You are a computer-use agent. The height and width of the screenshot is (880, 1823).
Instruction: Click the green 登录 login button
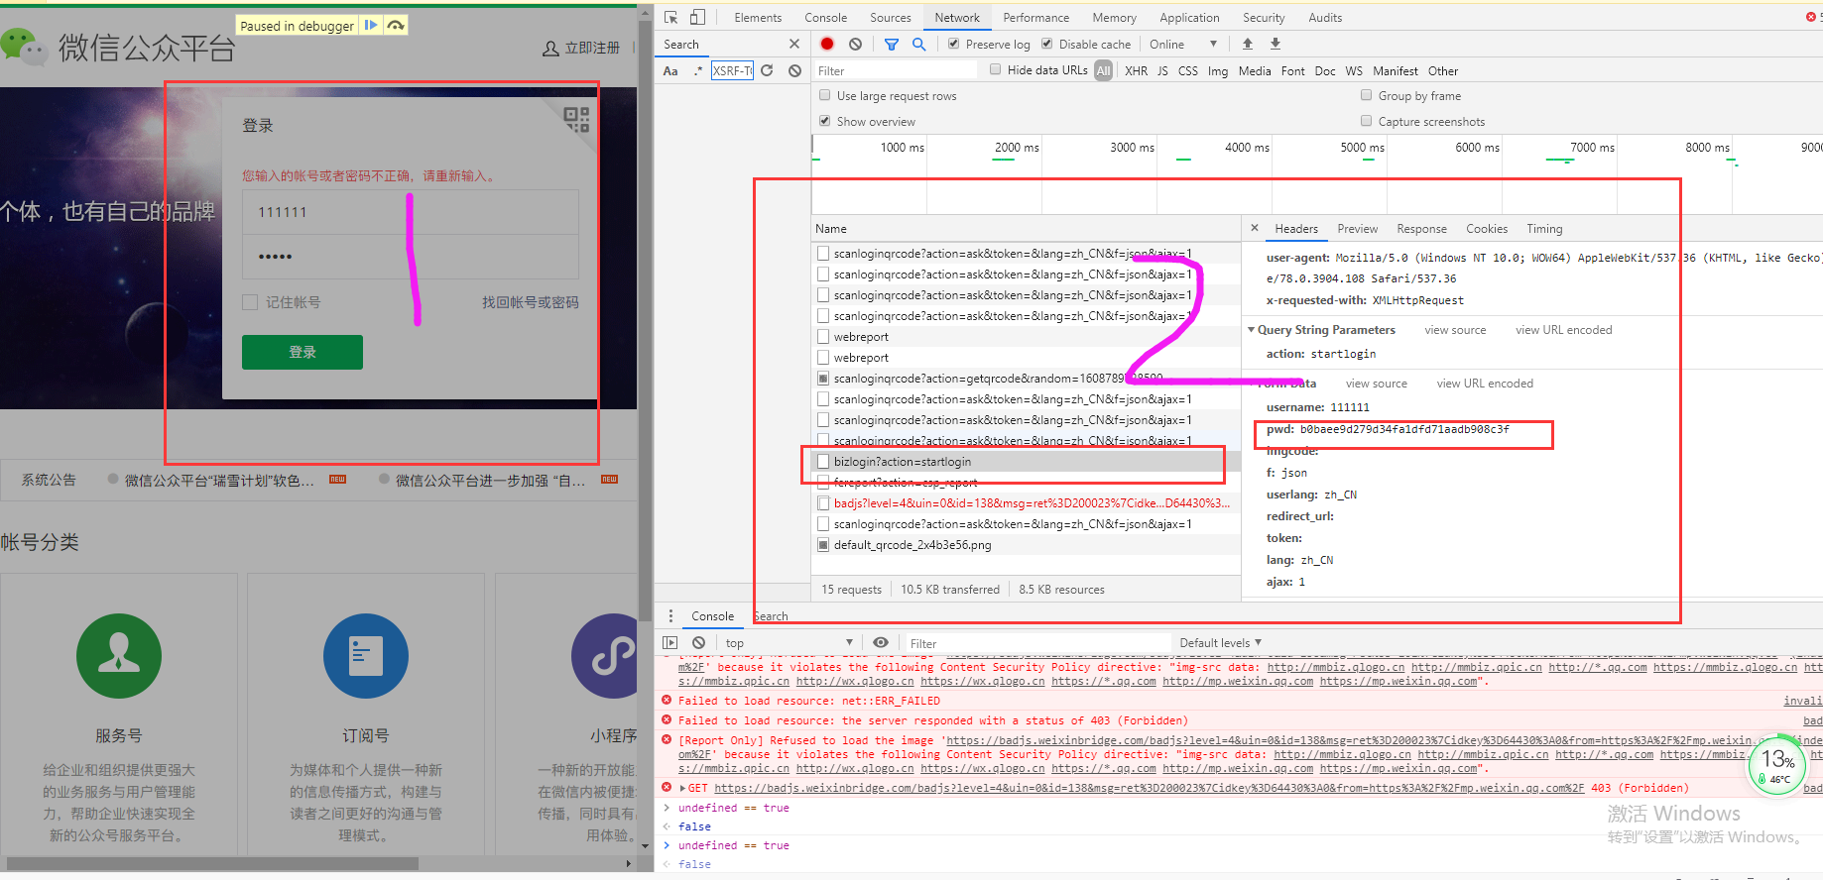point(303,352)
